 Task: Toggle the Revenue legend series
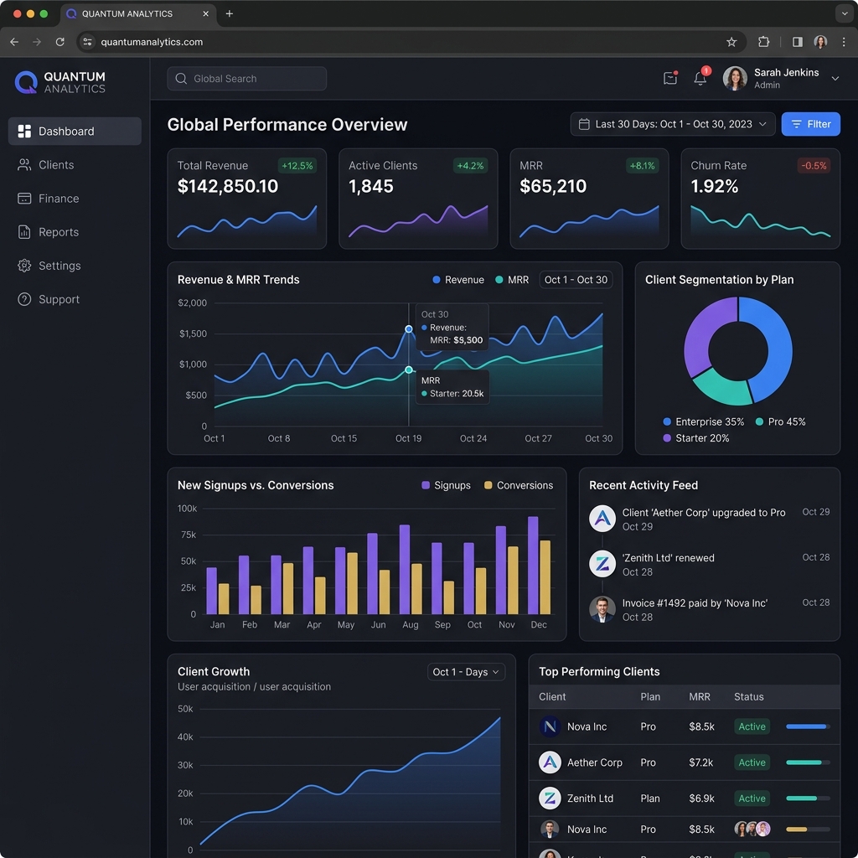pyautogui.click(x=458, y=280)
